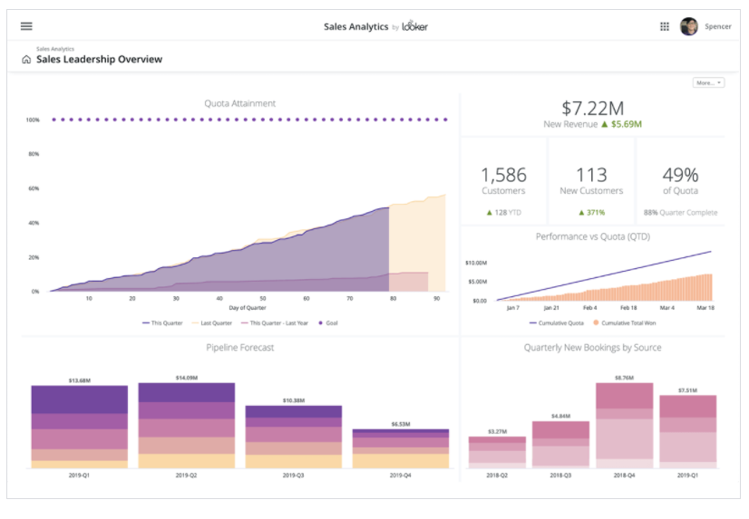Click the Spencer username
Image resolution: width=749 pixels, height=519 pixels.
coord(717,26)
